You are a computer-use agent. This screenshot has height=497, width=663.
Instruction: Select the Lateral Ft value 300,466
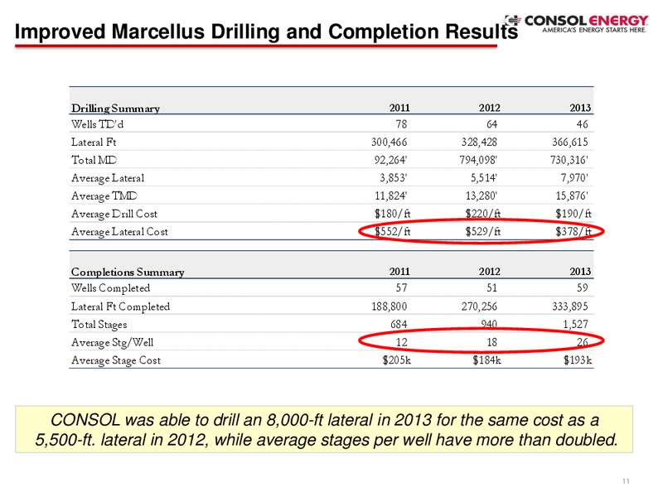[x=389, y=142]
